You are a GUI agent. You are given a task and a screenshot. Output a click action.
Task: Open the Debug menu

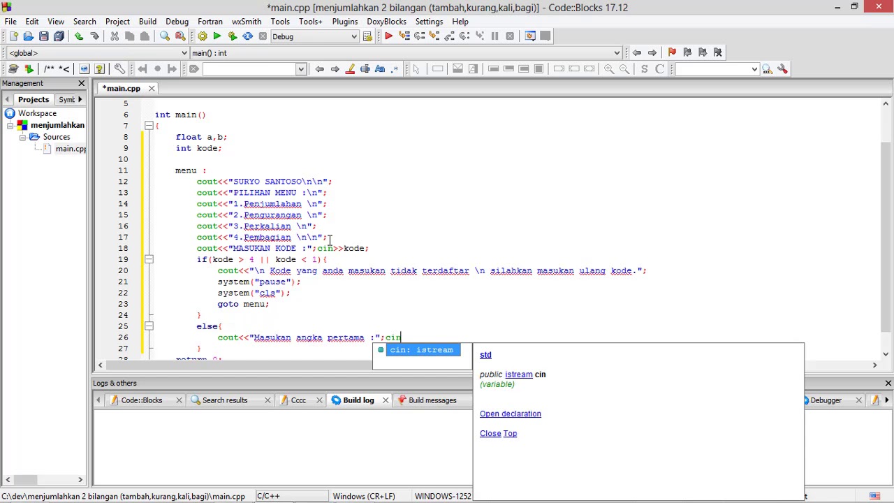click(x=177, y=21)
